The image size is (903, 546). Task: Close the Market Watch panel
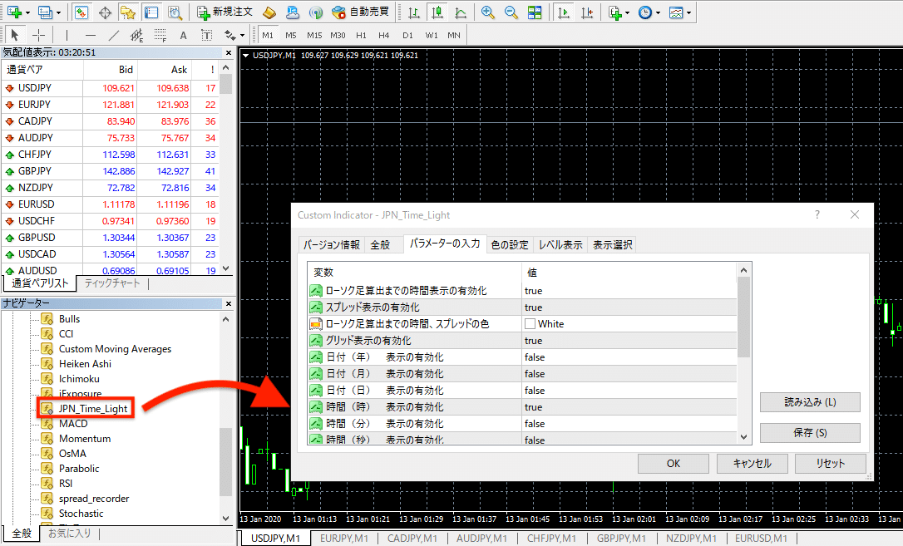coord(229,53)
